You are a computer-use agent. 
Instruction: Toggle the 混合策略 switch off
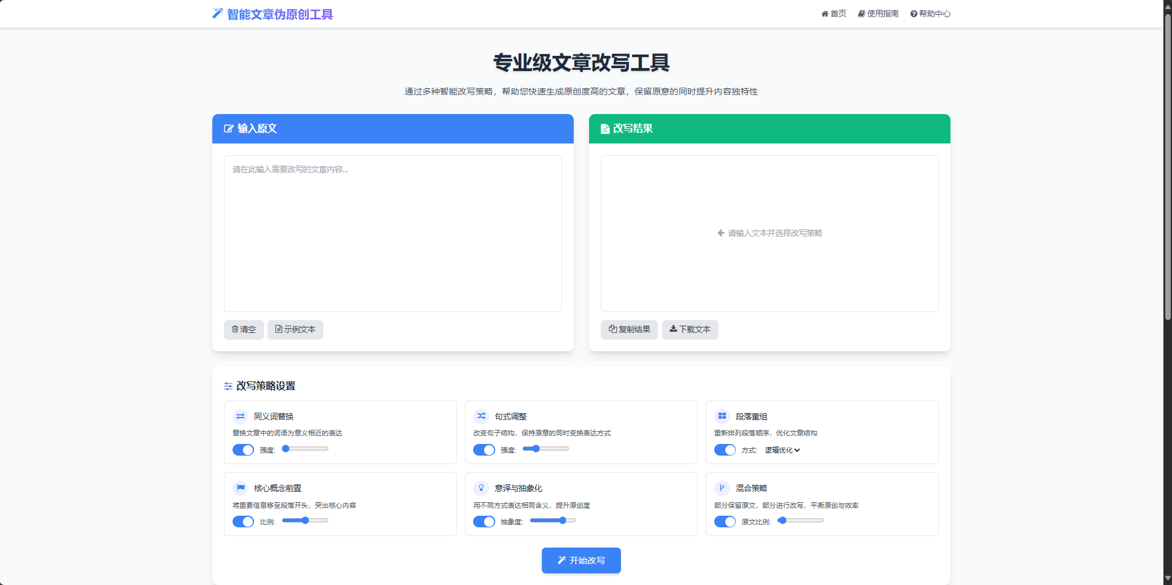point(725,522)
